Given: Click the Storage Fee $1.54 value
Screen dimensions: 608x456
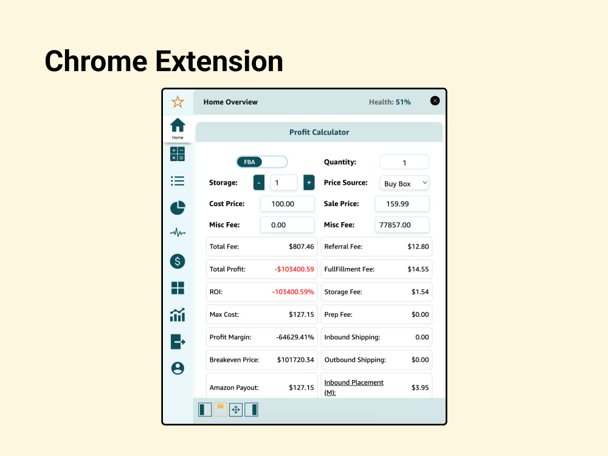Looking at the screenshot, I should 420,292.
